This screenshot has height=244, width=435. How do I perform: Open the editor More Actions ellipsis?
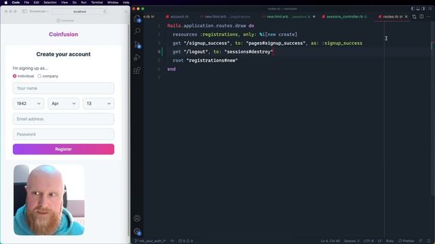click(x=429, y=16)
